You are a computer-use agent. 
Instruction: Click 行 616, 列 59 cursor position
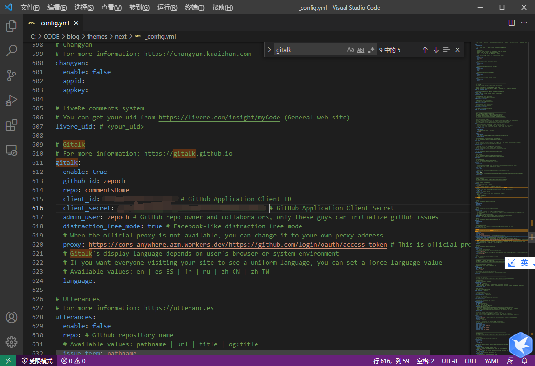pyautogui.click(x=391, y=361)
